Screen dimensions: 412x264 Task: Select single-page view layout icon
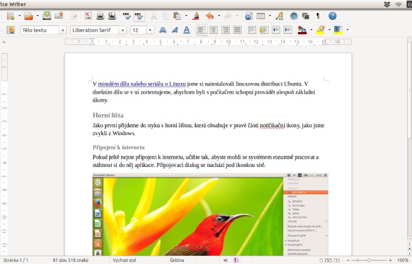coord(321,260)
